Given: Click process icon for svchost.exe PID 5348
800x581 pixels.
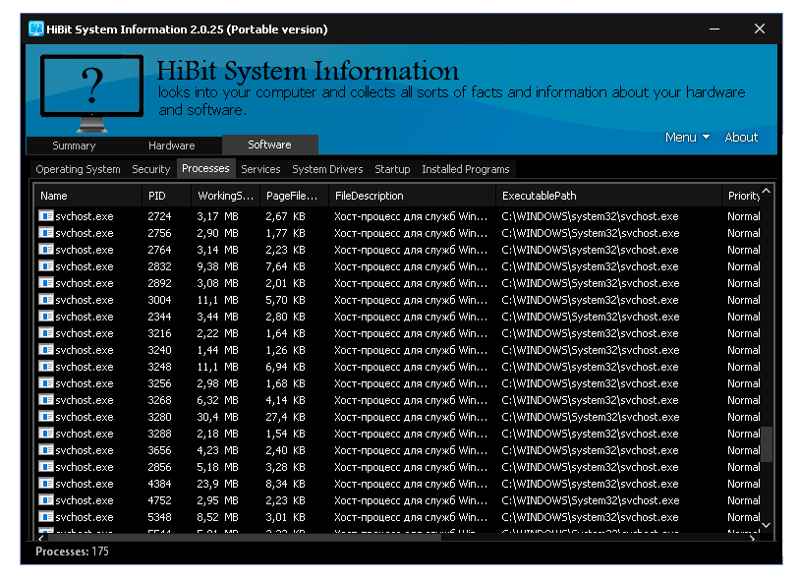Looking at the screenshot, I should point(46,517).
